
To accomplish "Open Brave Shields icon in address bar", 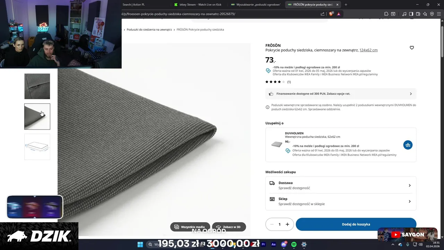I will tap(331, 14).
